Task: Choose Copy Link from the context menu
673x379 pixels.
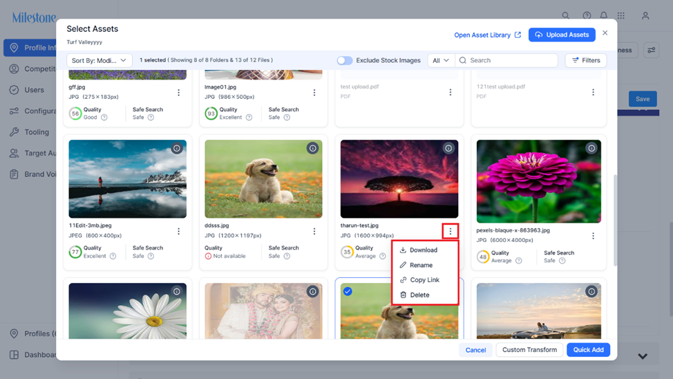Action: [424, 279]
